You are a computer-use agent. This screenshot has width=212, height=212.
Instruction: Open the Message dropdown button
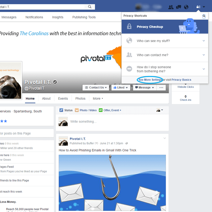pyautogui.click(x=145, y=88)
